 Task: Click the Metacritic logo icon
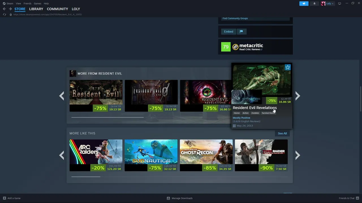tap(235, 47)
